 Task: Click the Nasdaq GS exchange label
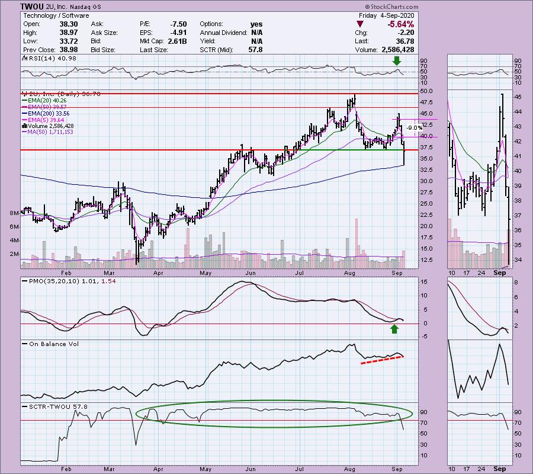tap(85, 7)
